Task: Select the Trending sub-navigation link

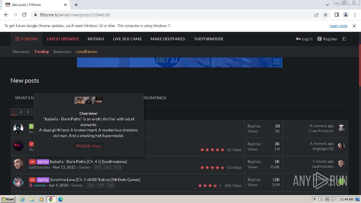Action: (x=41, y=52)
